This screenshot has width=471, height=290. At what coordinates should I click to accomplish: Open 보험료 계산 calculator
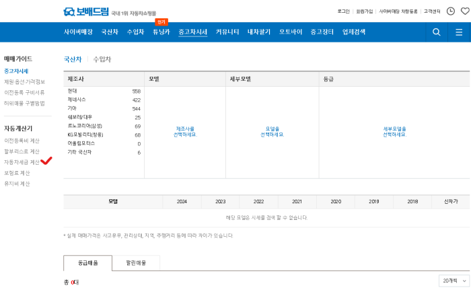point(17,173)
